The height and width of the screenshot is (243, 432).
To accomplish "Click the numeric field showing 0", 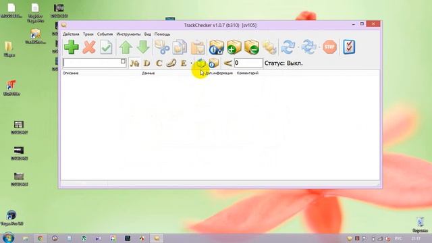I will (248, 63).
